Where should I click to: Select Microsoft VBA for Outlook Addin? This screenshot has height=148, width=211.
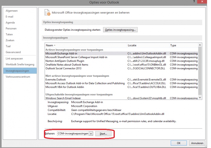[121, 87]
